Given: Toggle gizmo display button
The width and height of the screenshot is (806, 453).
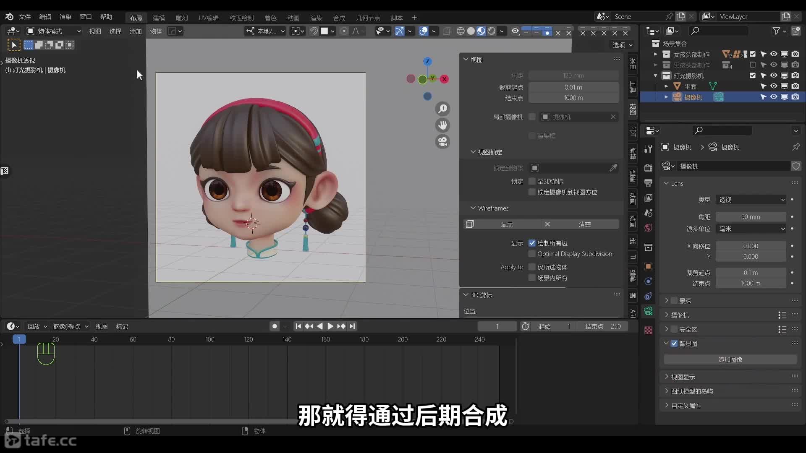Looking at the screenshot, I should click(x=399, y=31).
